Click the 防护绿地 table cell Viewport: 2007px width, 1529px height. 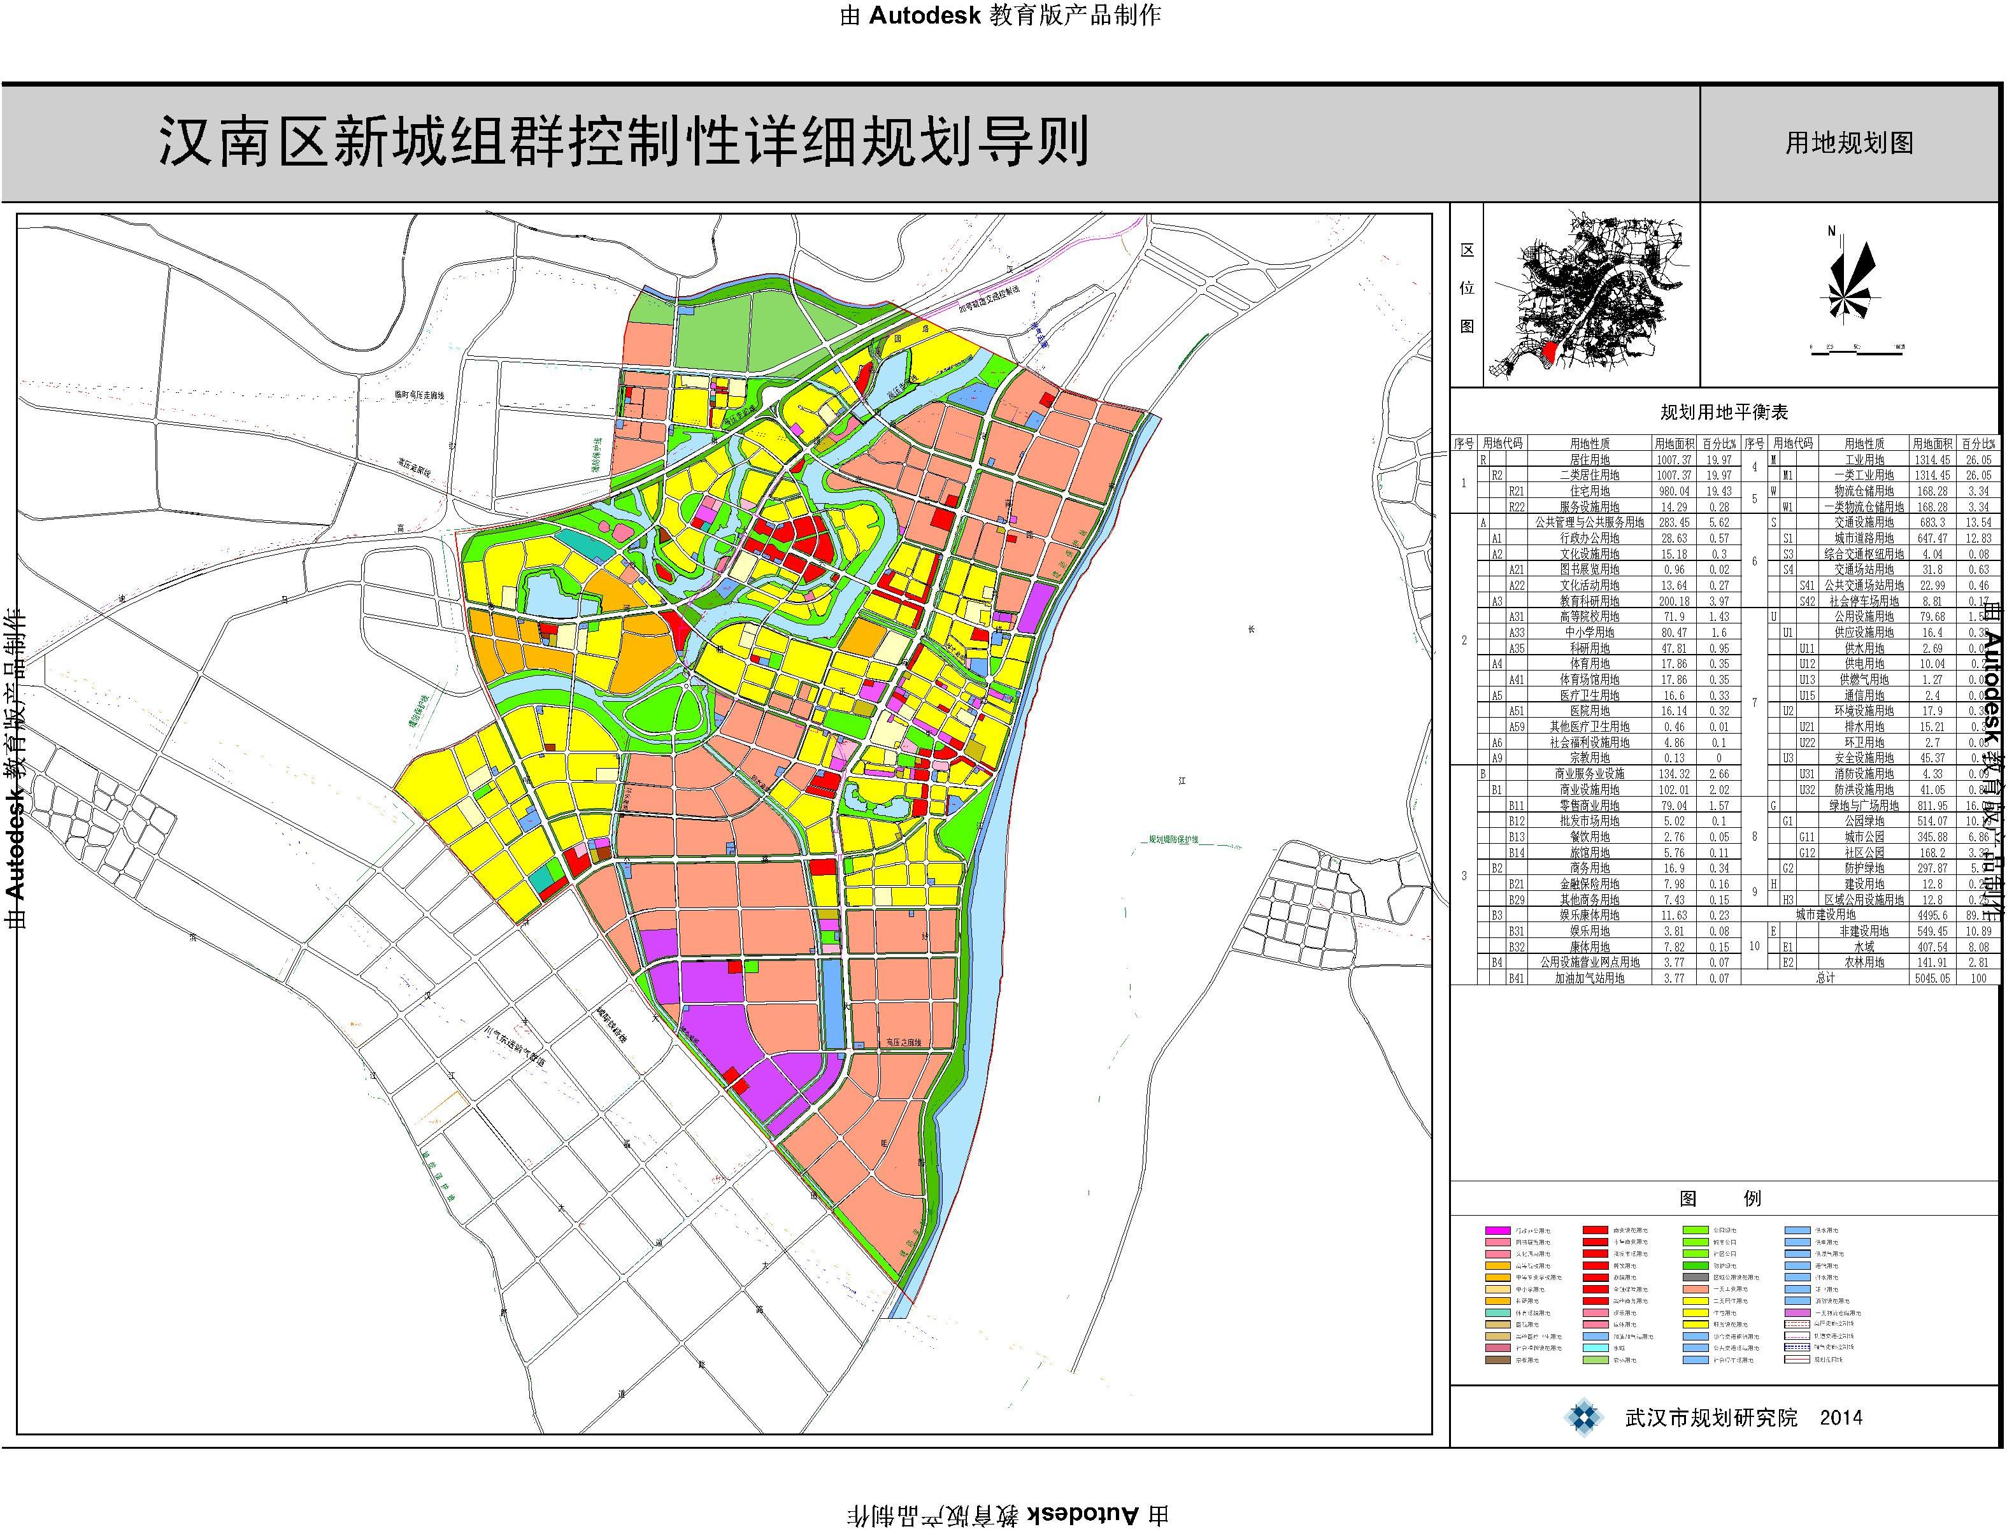(1864, 868)
